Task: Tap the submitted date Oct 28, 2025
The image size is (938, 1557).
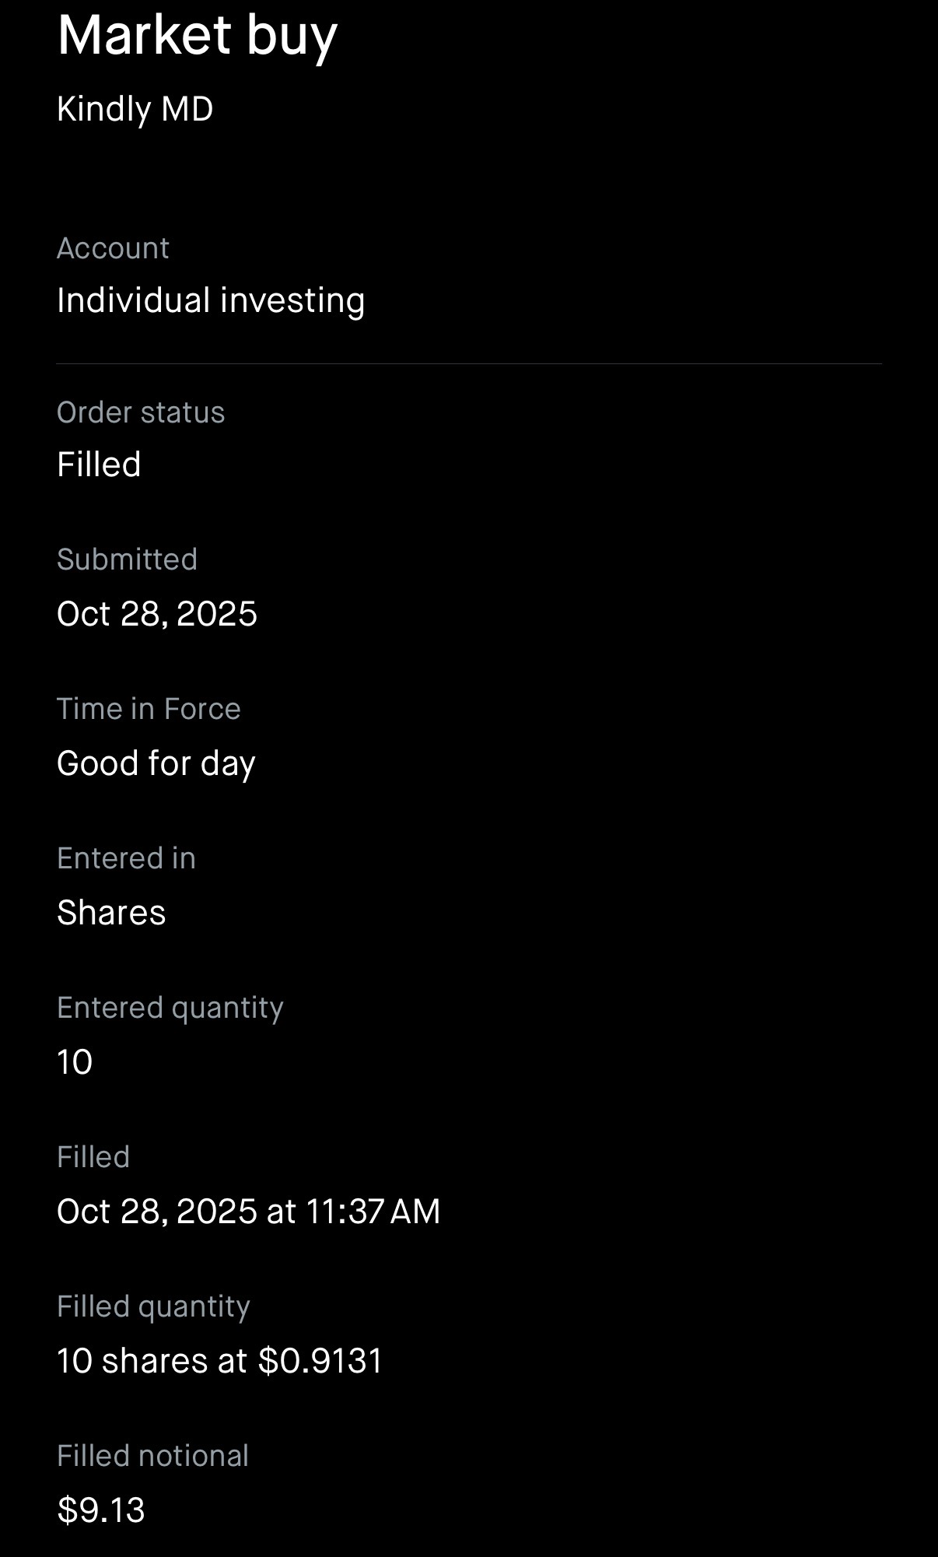Action: pos(156,614)
